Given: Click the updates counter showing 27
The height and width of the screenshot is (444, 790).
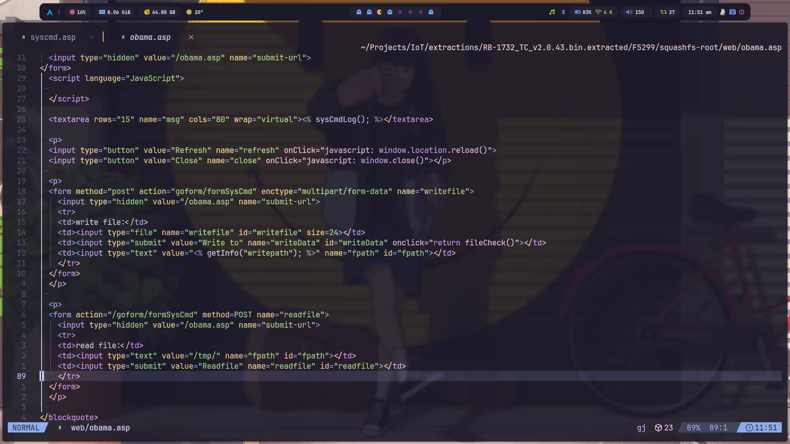Looking at the screenshot, I should pyautogui.click(x=667, y=12).
